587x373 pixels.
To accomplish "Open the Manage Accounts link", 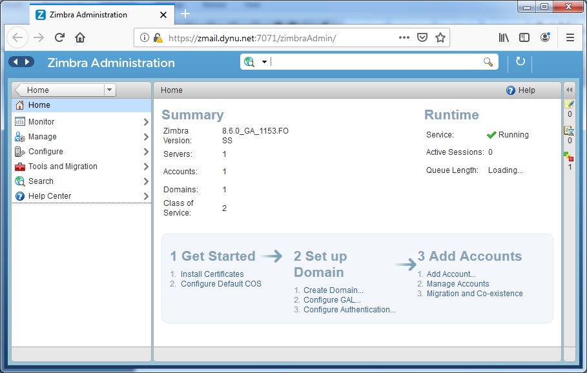I will click(458, 284).
